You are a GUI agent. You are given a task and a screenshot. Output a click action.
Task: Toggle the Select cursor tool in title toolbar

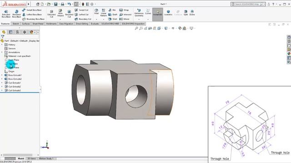[x=76, y=4]
